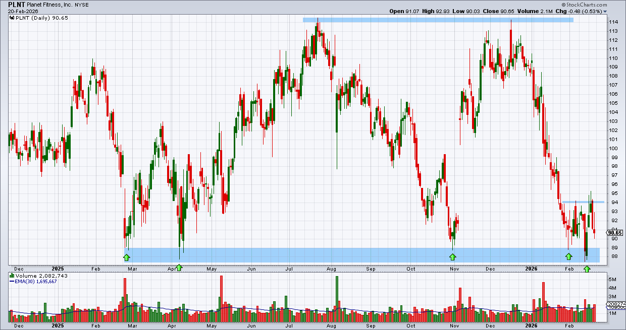Image resolution: width=626 pixels, height=330 pixels.
Task: Click the 1M label on the volume axis
Action: (x=612, y=313)
